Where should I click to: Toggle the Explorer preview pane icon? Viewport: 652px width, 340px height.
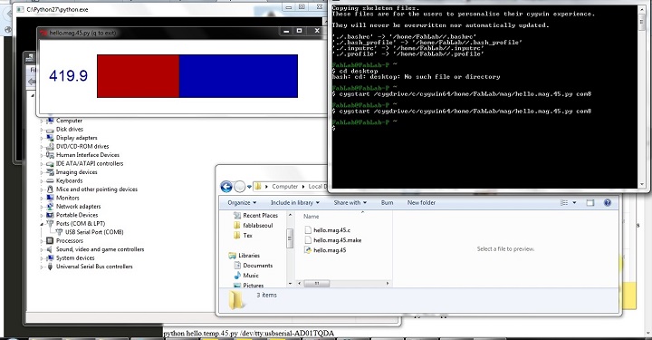[x=590, y=203]
